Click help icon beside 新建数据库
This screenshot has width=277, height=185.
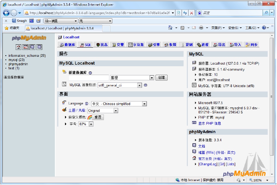[x=90, y=73]
